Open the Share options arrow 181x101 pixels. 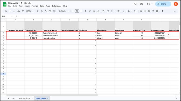pos(169,4)
